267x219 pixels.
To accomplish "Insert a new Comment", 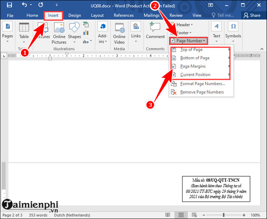I will tap(155, 30).
